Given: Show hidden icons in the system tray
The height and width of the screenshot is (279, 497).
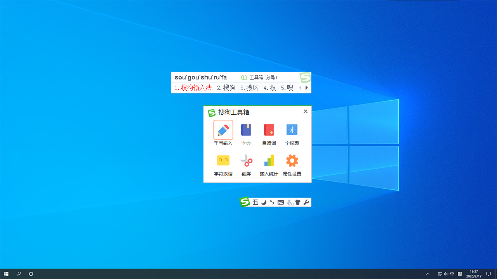Looking at the screenshot, I should [x=428, y=274].
